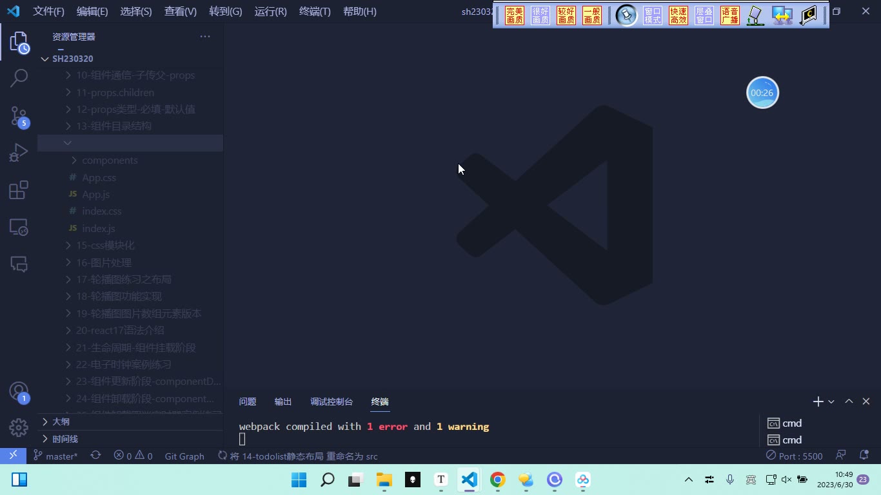Open Run and Debug view
Screen dimensions: 881x495
[19, 153]
